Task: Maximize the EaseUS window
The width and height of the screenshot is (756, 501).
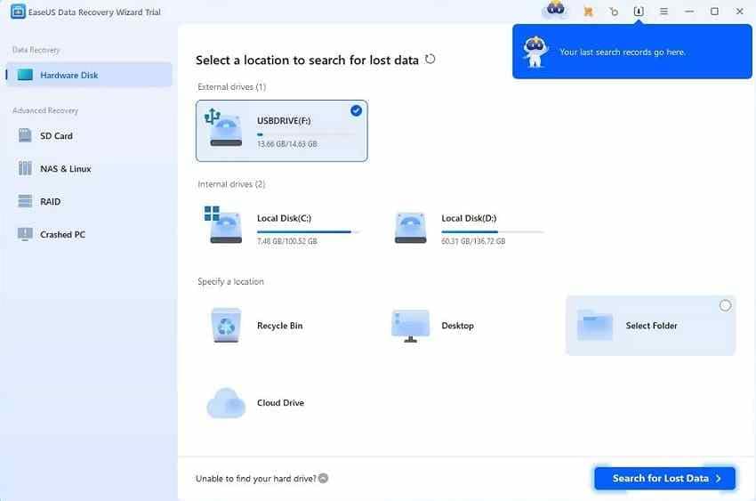Action: click(x=714, y=11)
